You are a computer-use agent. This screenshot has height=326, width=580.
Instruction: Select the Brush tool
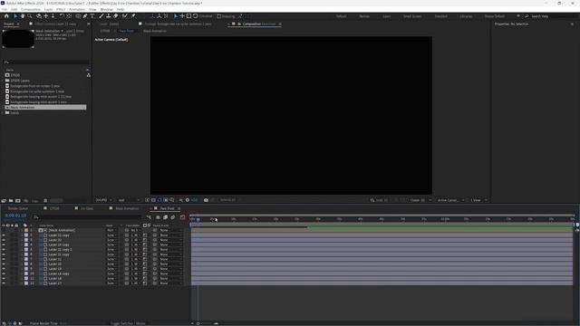[x=101, y=16]
